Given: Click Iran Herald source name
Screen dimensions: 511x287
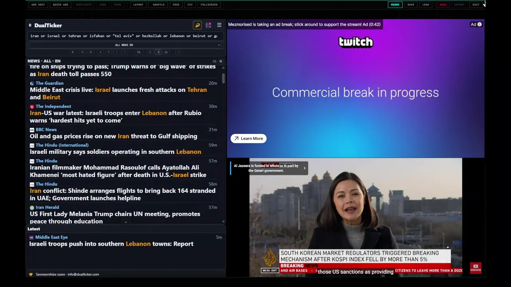Looking at the screenshot, I should [x=47, y=207].
